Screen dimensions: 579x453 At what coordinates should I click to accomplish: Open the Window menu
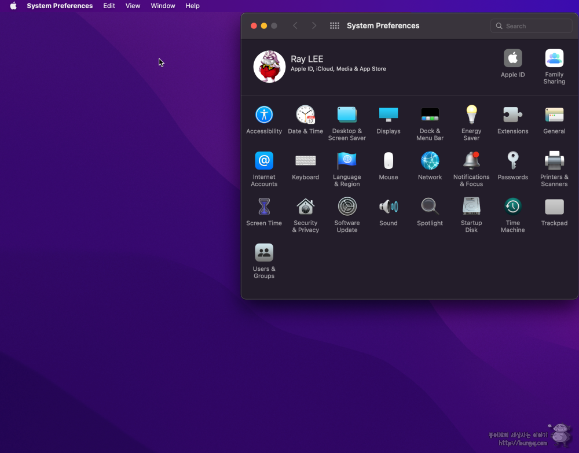click(163, 6)
